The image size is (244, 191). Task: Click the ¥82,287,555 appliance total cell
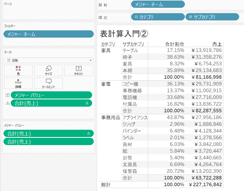[x=207, y=111]
